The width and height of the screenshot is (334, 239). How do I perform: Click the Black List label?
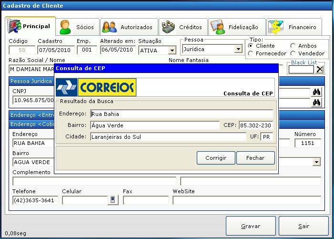point(304,62)
